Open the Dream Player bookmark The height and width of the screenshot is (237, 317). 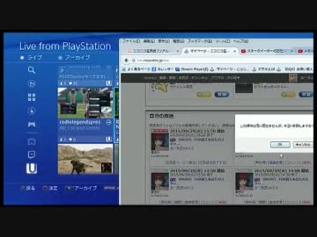tap(192, 69)
